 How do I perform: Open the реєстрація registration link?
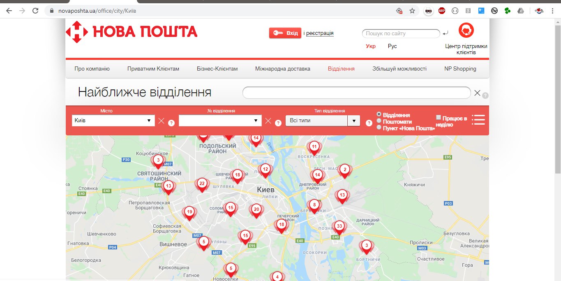[x=320, y=33]
